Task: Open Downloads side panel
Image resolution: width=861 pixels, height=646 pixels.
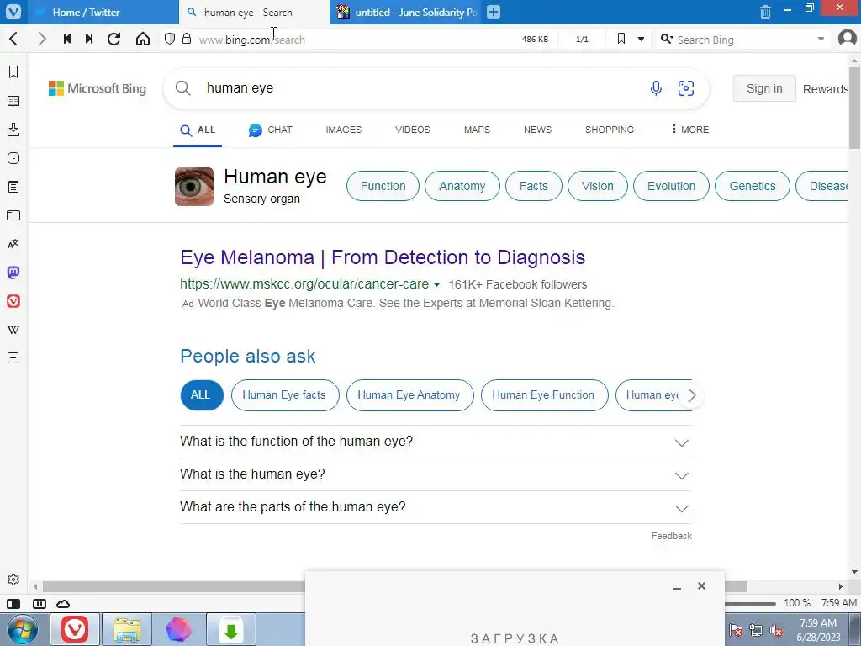Action: pyautogui.click(x=13, y=130)
